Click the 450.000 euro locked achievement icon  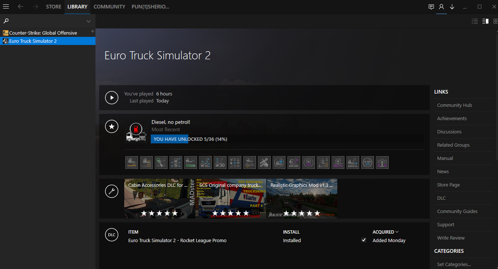coord(294,163)
